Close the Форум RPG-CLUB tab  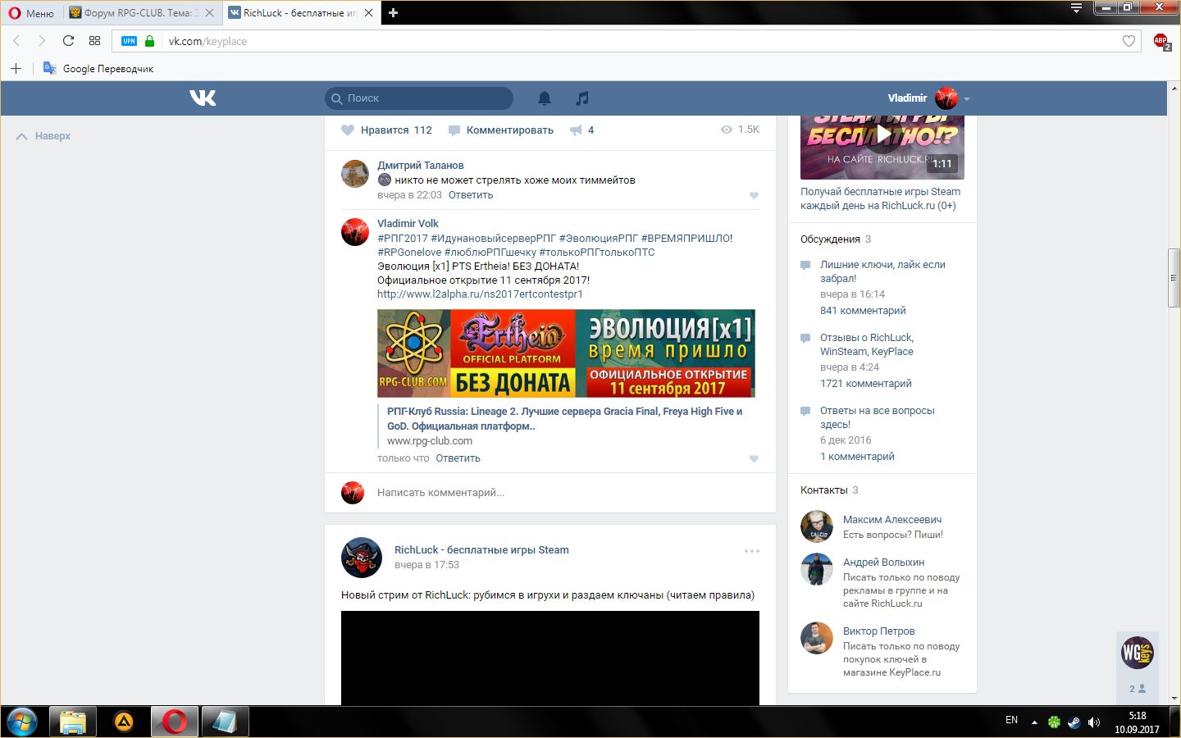coord(209,13)
